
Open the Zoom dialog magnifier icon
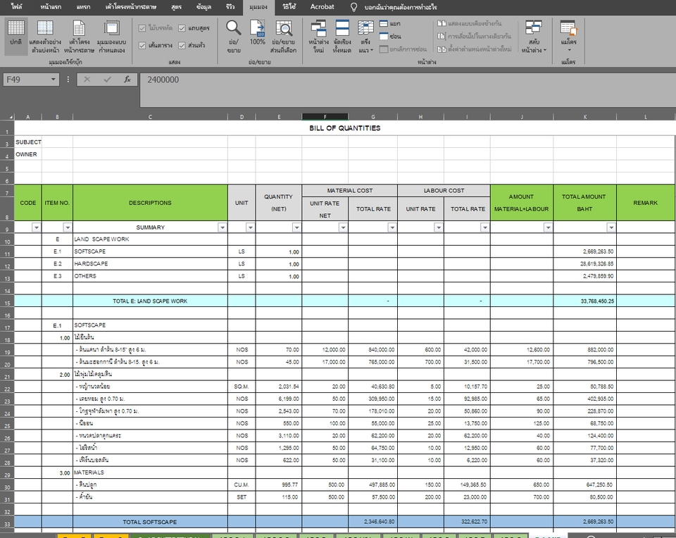tap(234, 28)
